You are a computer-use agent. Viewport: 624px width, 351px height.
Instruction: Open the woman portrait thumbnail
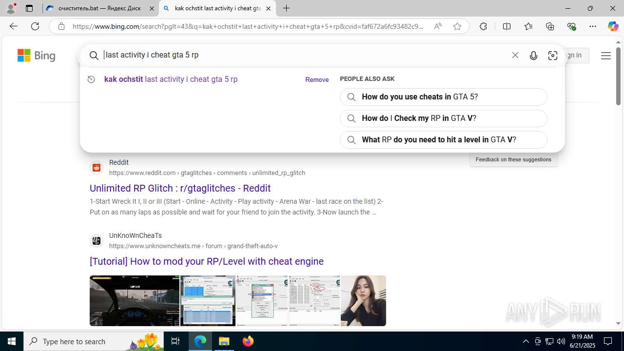click(x=363, y=301)
